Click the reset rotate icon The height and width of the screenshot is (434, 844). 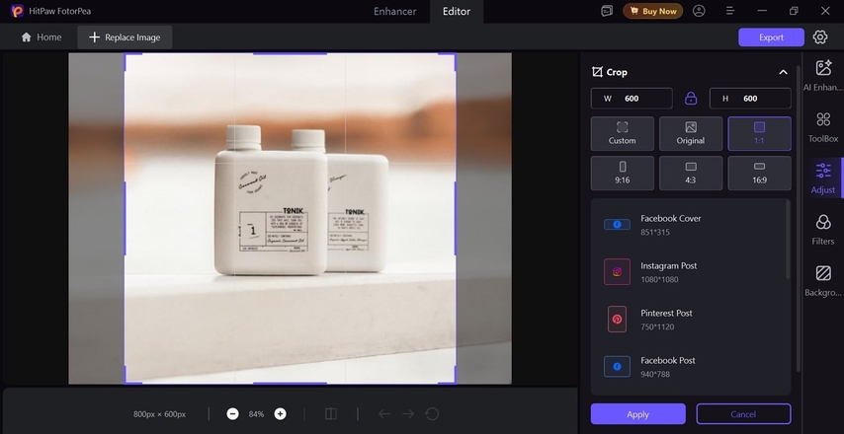pyautogui.click(x=432, y=413)
